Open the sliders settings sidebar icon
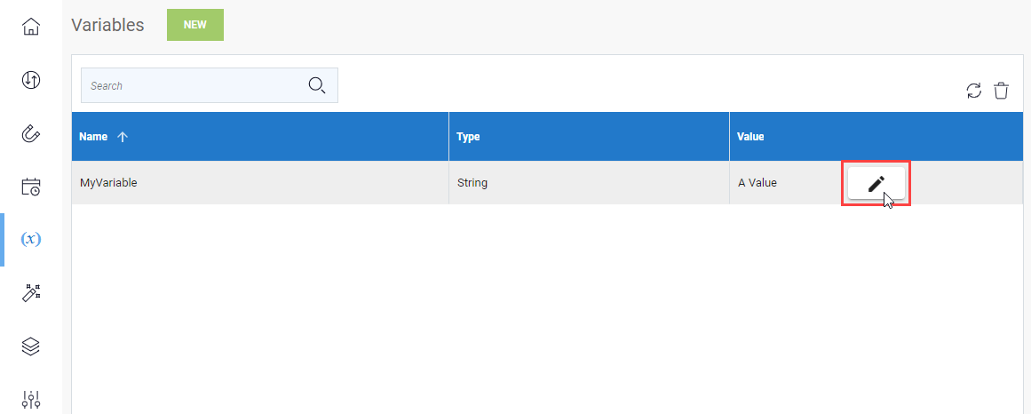Screen dimensions: 1031x414 (30, 399)
